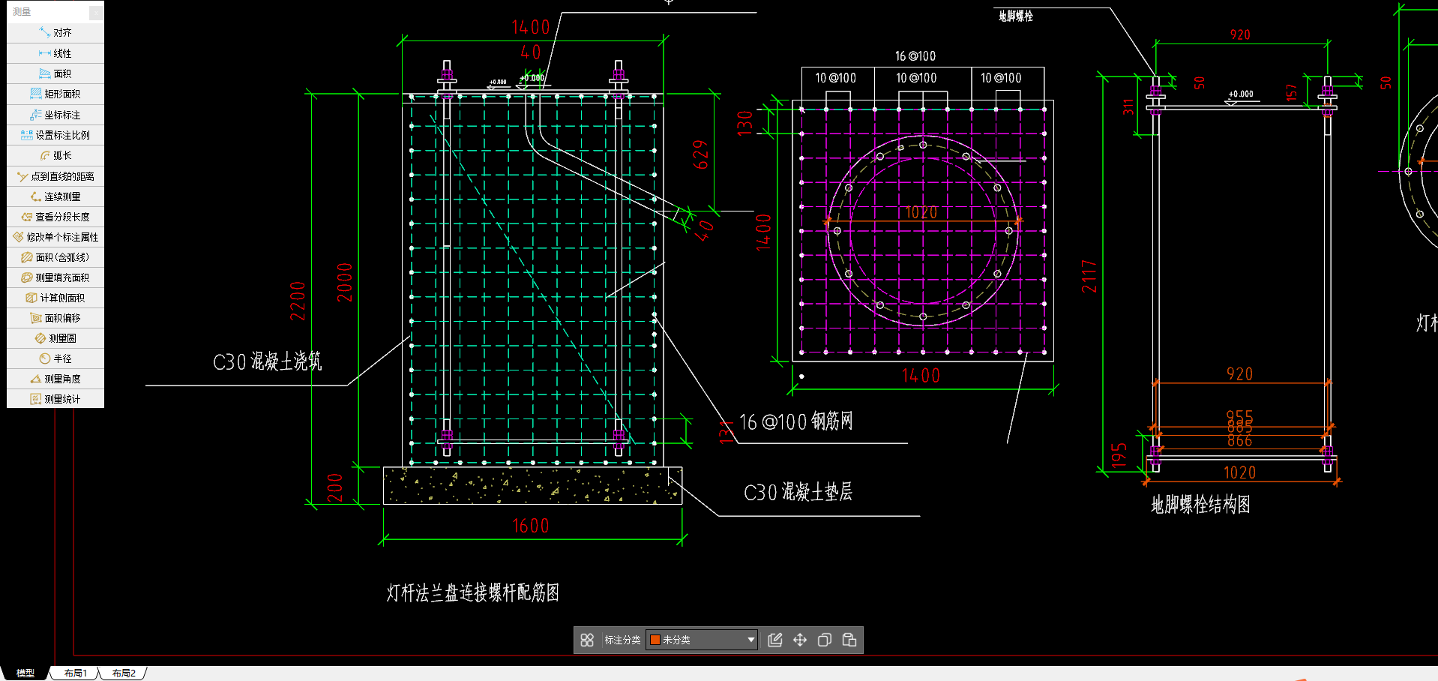Open the 未分类 annotation category dropdown

pyautogui.click(x=702, y=640)
